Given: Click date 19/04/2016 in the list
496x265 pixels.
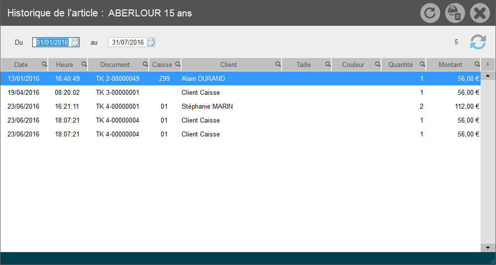Looking at the screenshot, I should coord(23,92).
